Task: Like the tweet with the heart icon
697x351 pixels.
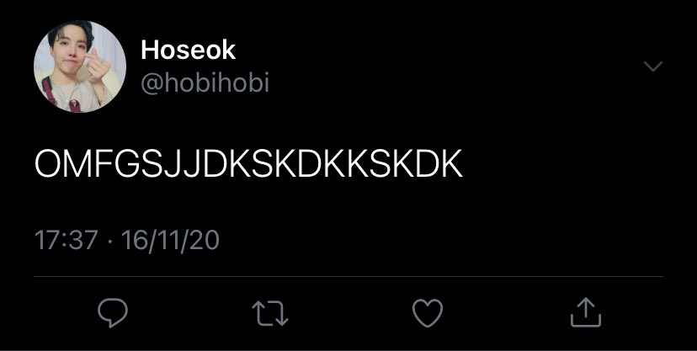Action: [428, 313]
